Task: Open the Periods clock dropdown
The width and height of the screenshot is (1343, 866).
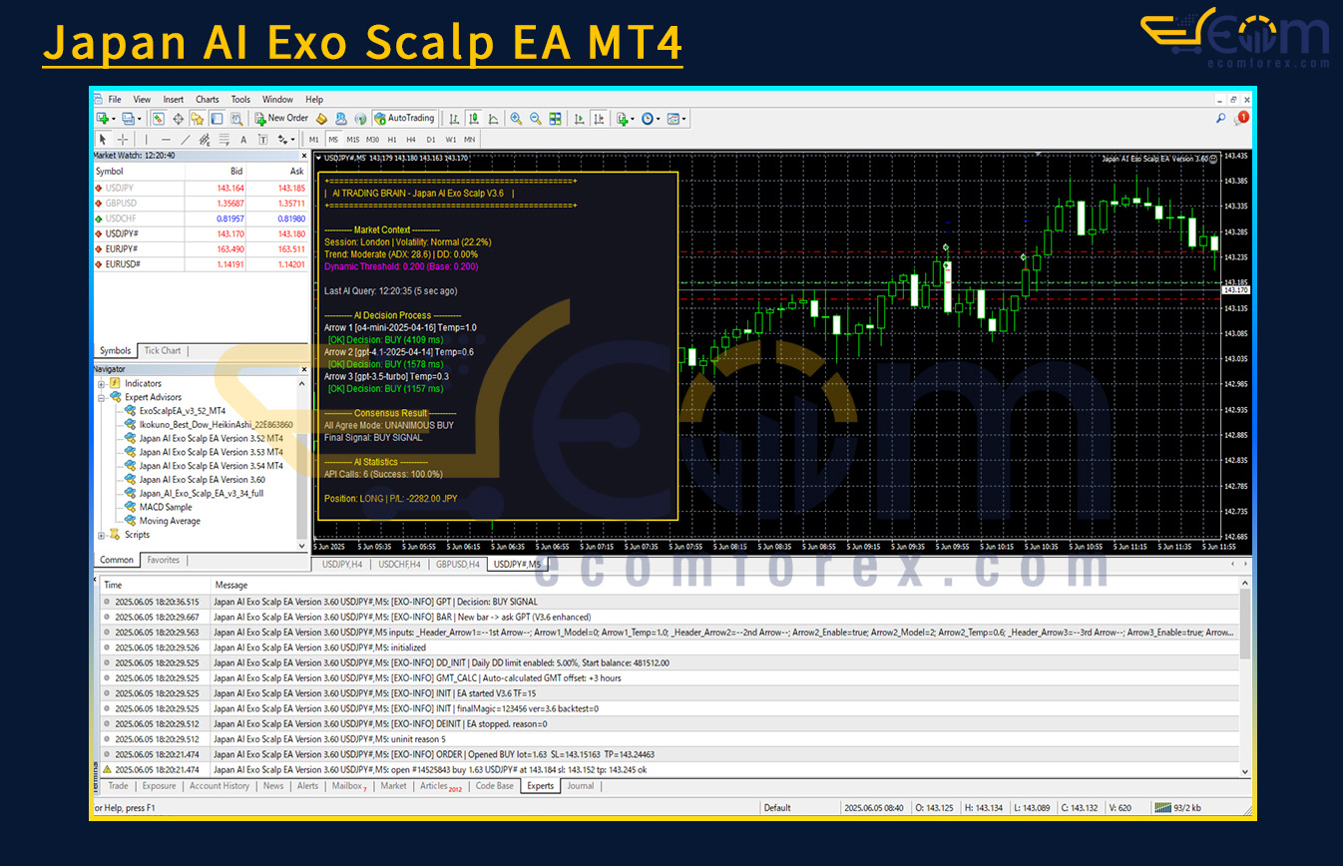Action: click(x=651, y=118)
